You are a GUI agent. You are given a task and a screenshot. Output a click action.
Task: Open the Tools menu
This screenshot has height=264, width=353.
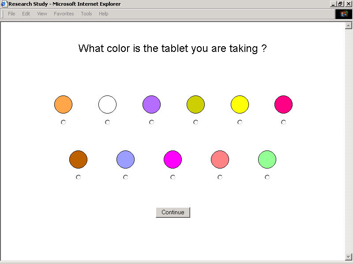tap(86, 14)
